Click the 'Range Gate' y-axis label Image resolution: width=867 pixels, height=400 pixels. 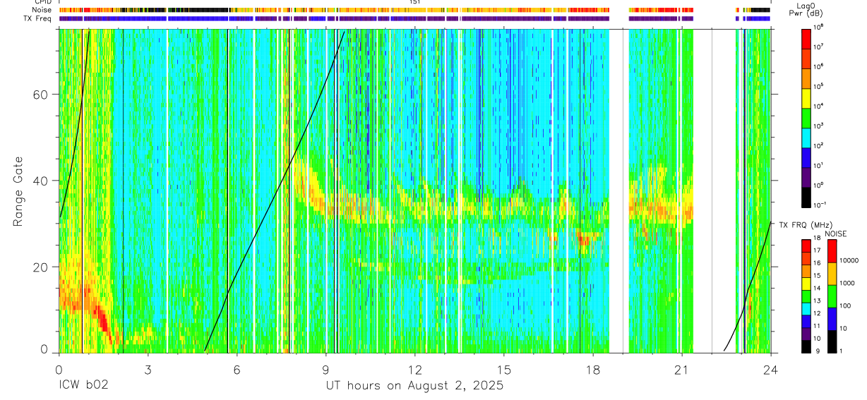[x=18, y=191]
